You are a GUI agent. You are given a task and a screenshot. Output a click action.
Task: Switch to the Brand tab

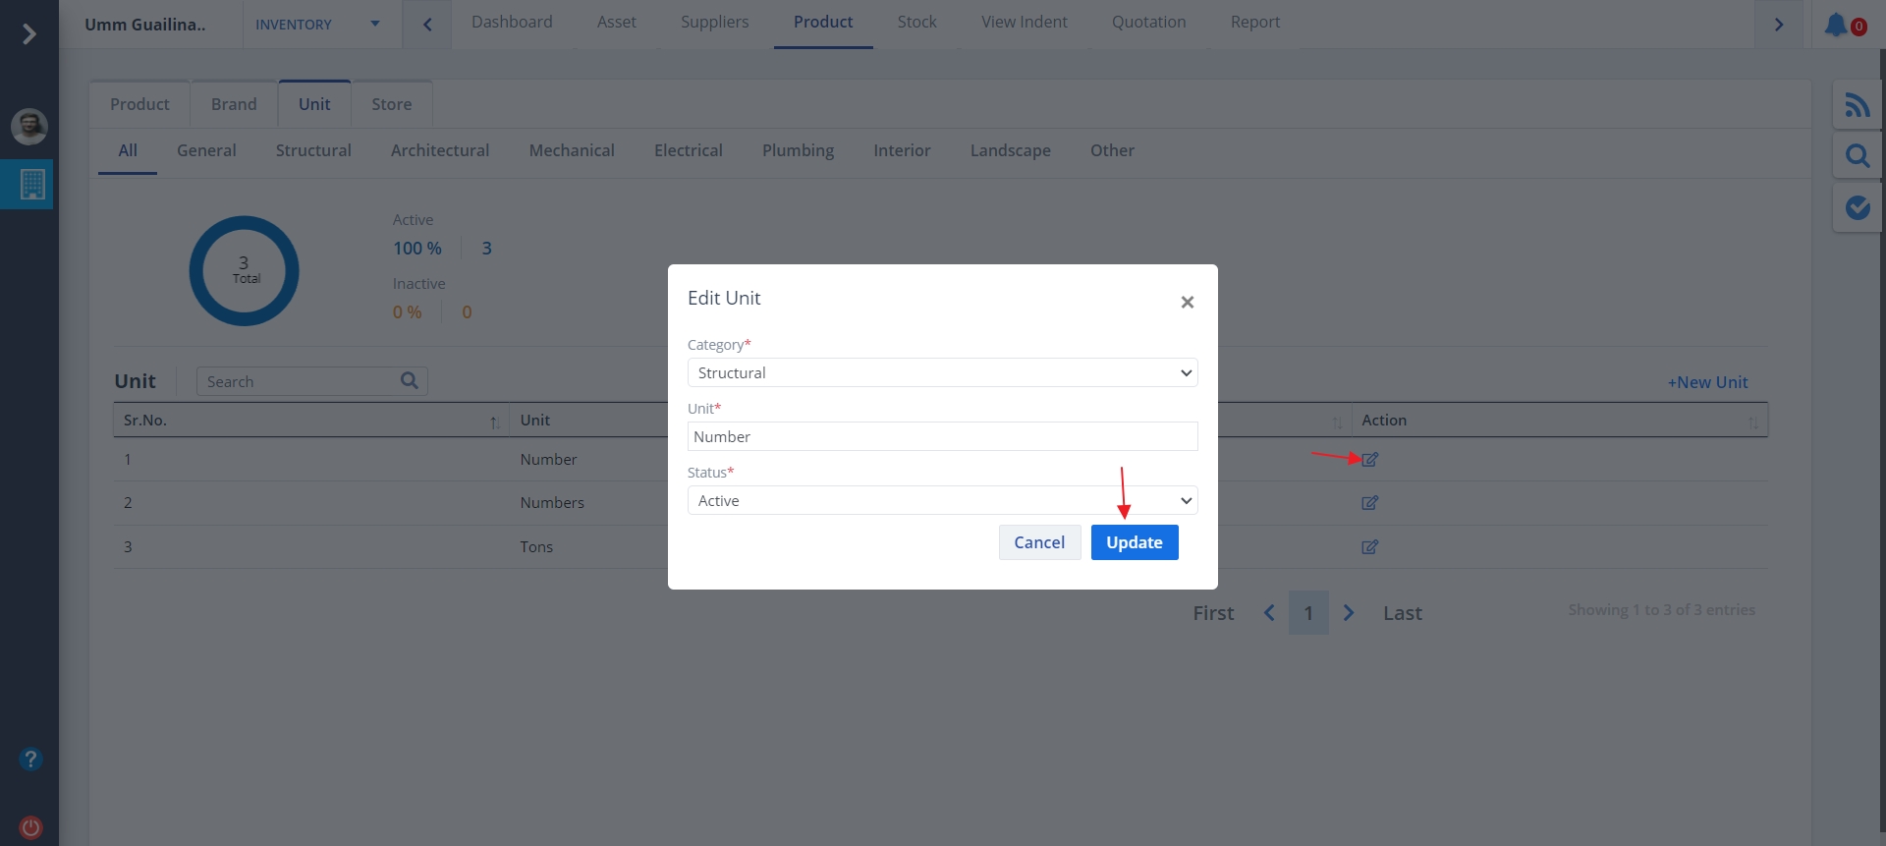[234, 104]
